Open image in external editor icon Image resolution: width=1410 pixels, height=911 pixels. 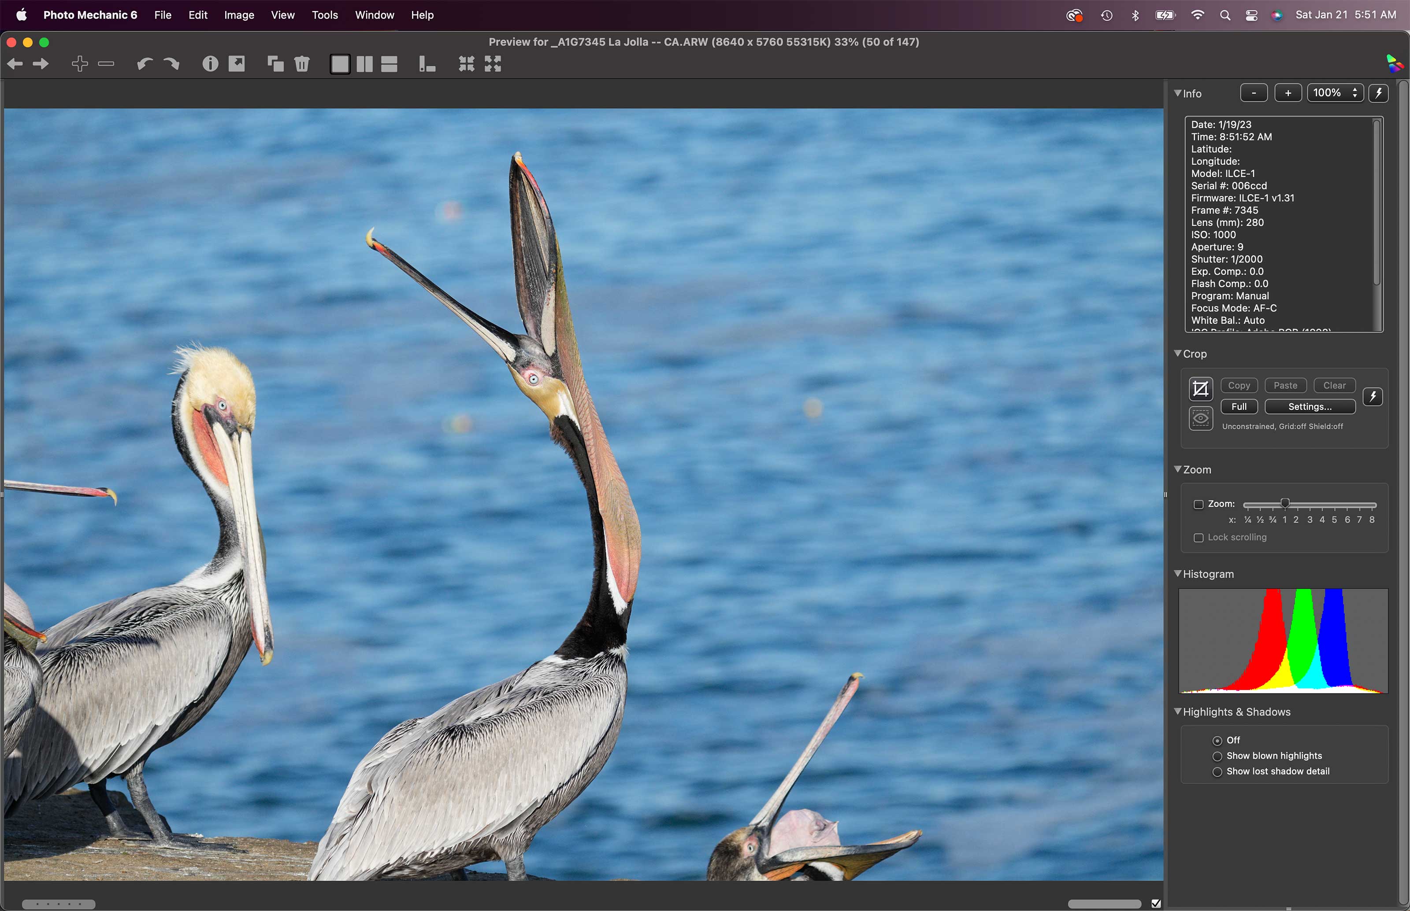[237, 64]
